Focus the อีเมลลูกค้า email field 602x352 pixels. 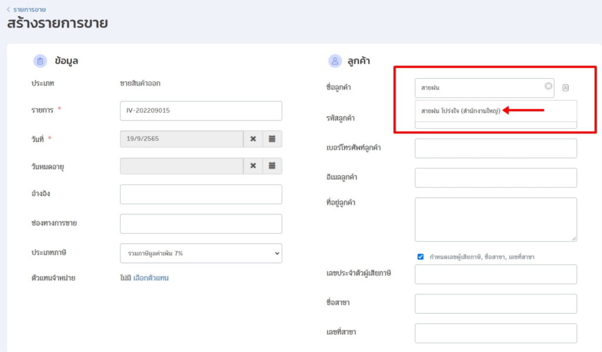tap(496, 177)
